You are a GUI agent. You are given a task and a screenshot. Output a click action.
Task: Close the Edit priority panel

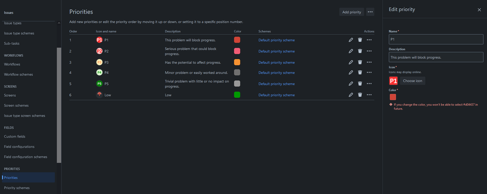479,10
